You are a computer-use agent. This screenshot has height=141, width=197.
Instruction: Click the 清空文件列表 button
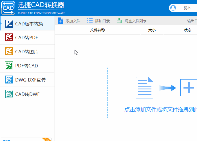click(x=131, y=21)
